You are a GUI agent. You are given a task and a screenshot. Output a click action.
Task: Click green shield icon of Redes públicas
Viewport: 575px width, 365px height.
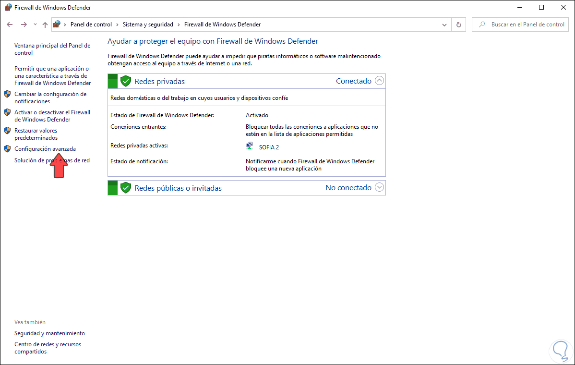pos(126,188)
